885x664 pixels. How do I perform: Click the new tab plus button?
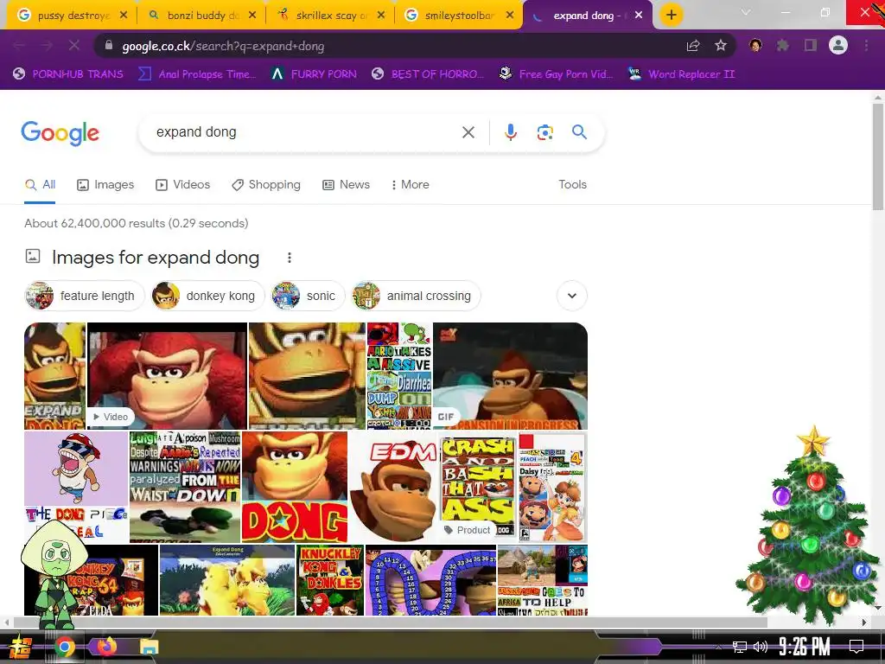point(671,15)
